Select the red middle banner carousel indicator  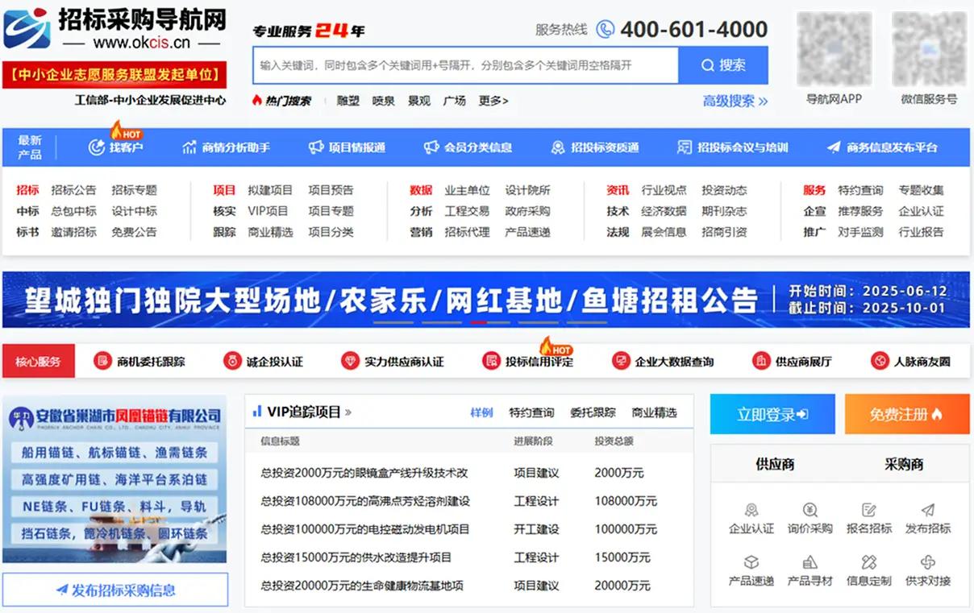tap(478, 322)
